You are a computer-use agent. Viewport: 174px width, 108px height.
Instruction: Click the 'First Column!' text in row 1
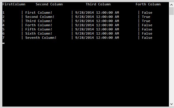coord(39,13)
